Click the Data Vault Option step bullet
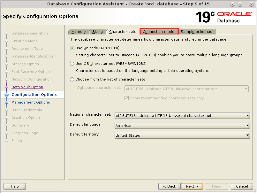The height and width of the screenshot is (193, 257). click(7, 87)
